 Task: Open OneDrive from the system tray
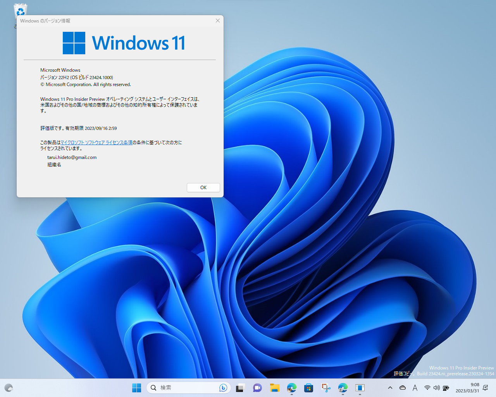pyautogui.click(x=403, y=388)
